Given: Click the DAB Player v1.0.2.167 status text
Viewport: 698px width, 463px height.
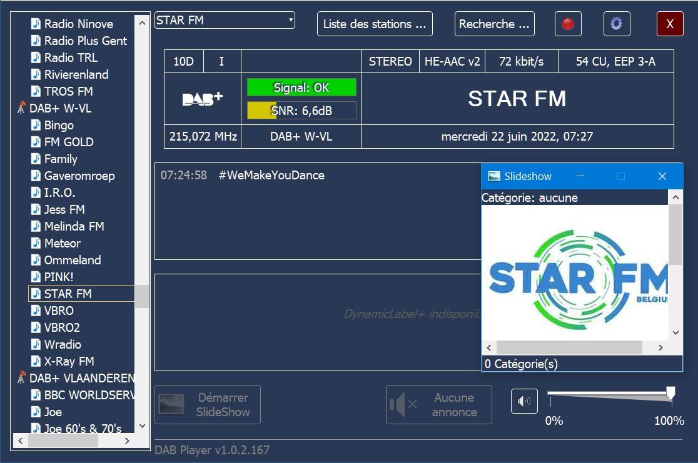Looking at the screenshot, I should [x=212, y=450].
